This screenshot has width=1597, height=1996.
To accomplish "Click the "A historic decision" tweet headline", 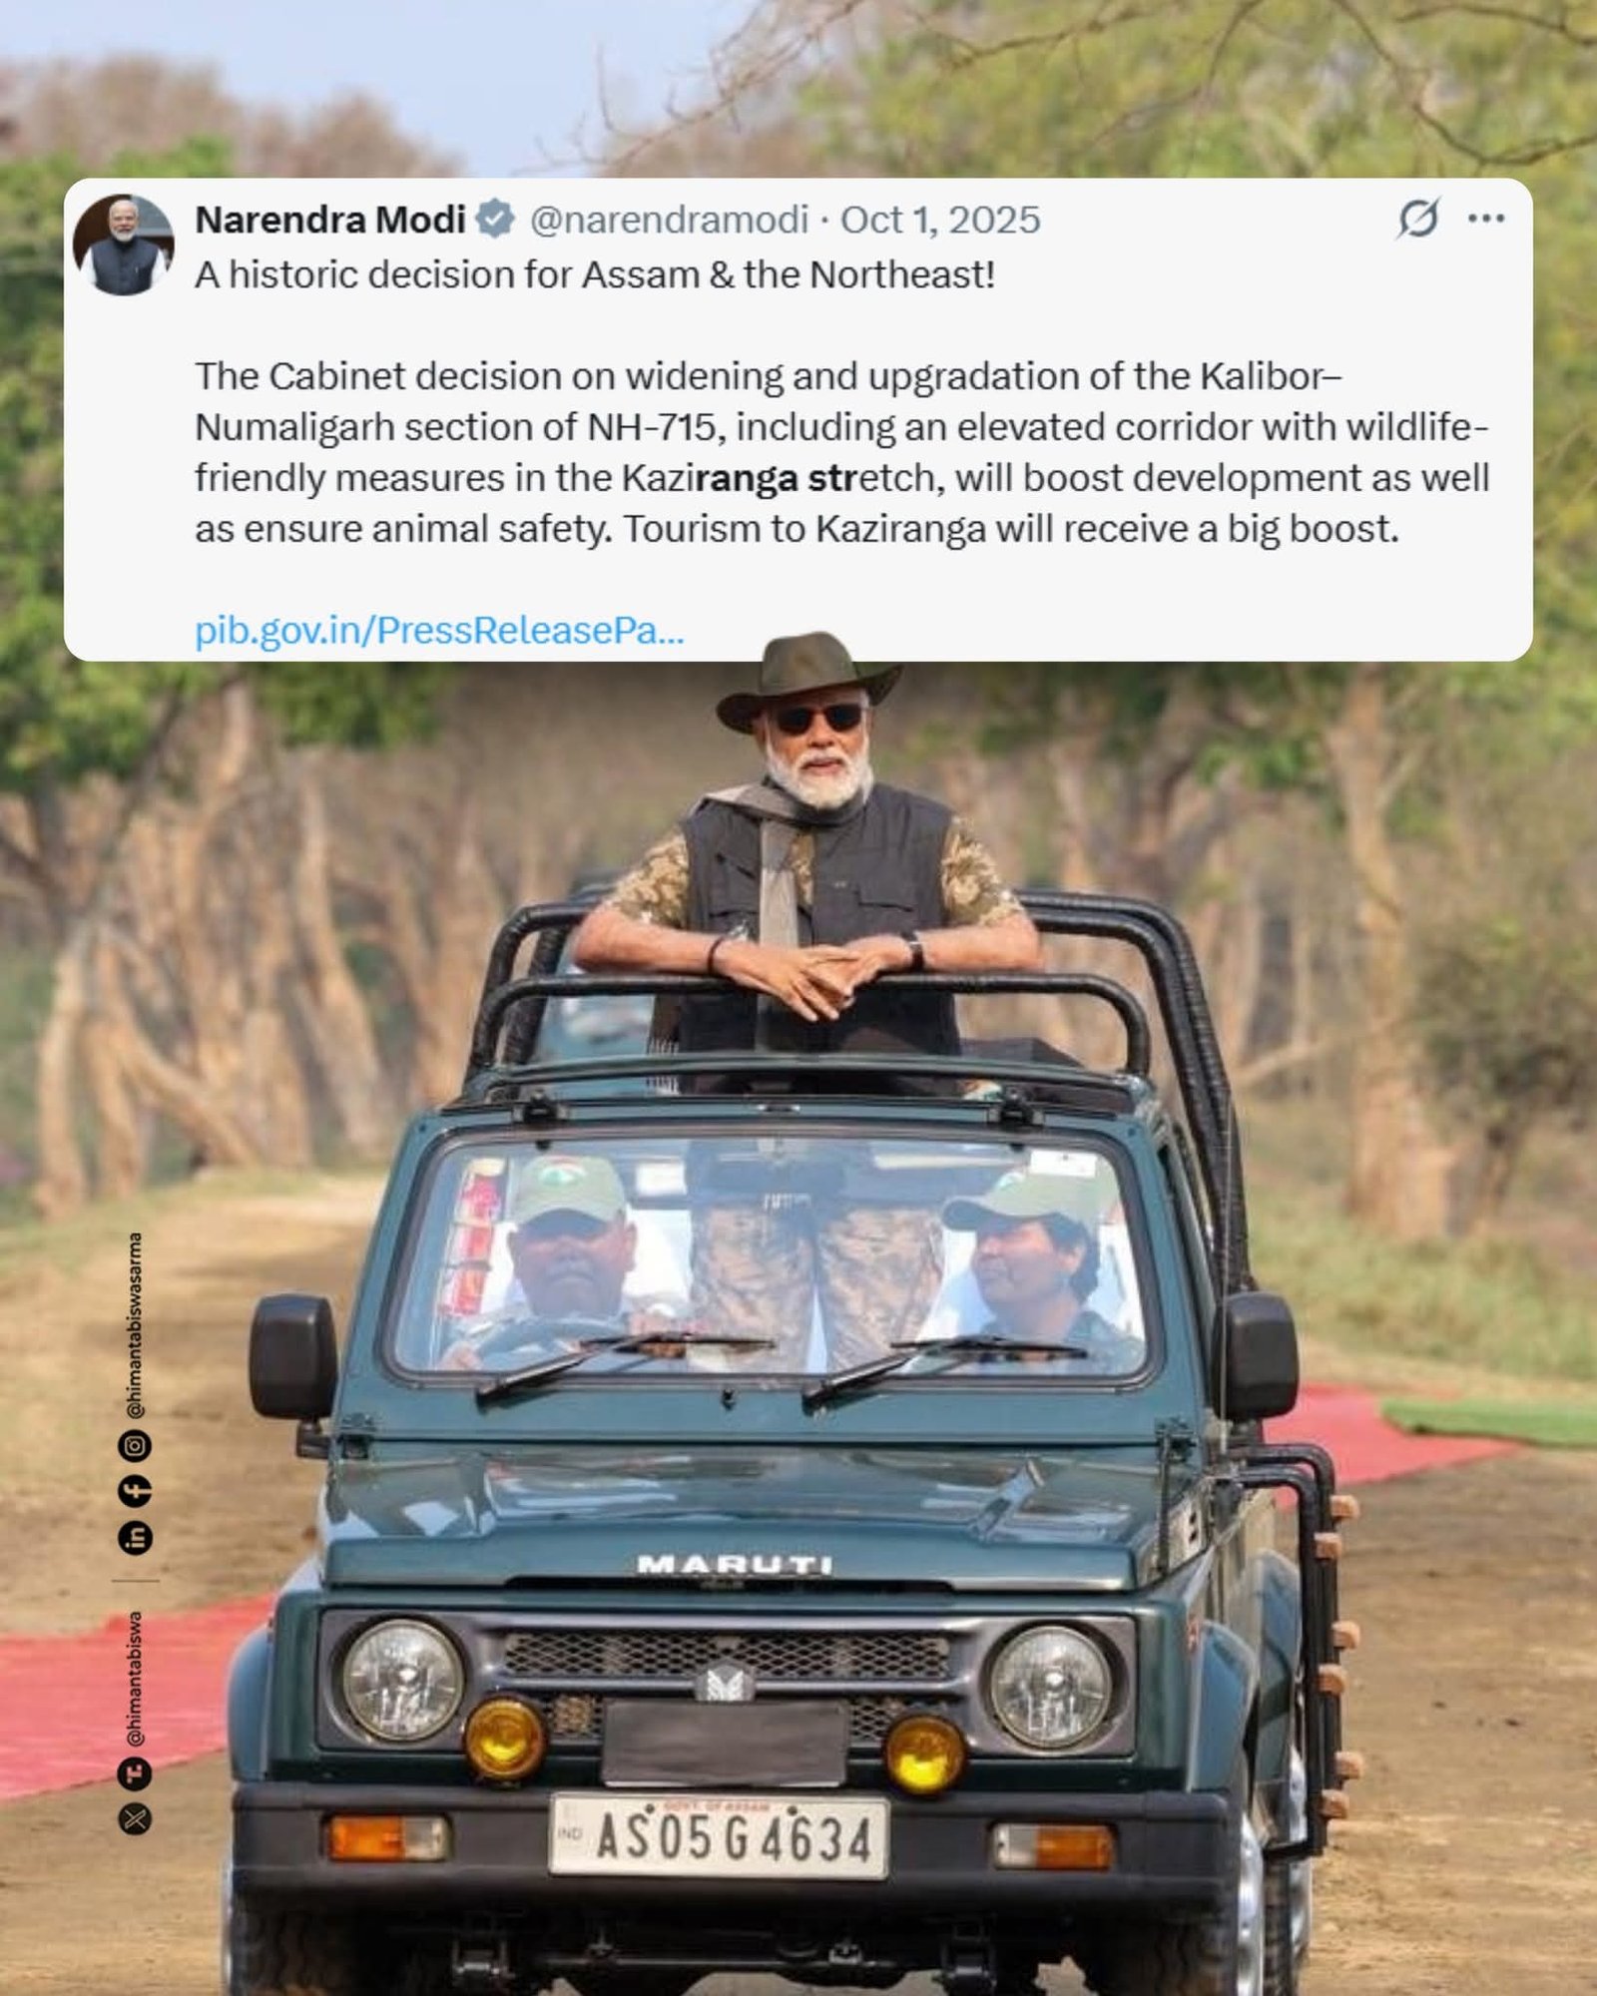I will (595, 274).
